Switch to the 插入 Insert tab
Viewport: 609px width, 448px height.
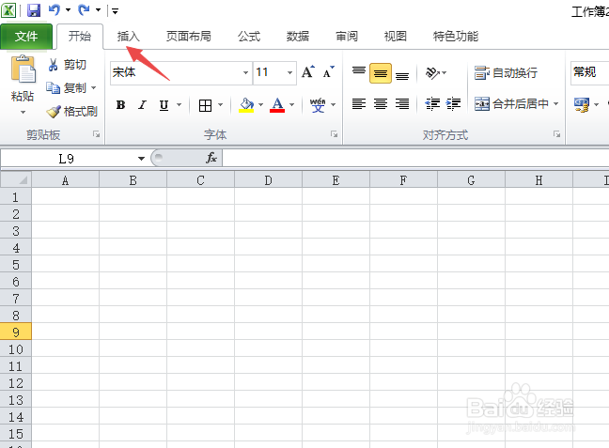point(128,37)
